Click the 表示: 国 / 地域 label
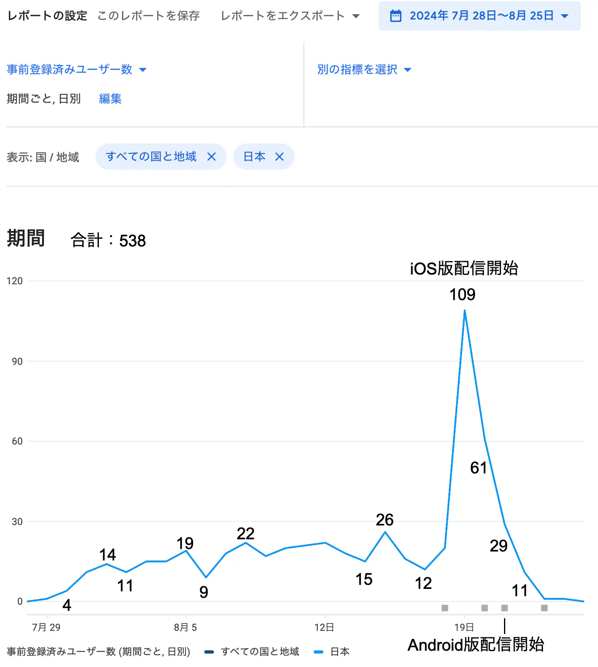 (43, 157)
